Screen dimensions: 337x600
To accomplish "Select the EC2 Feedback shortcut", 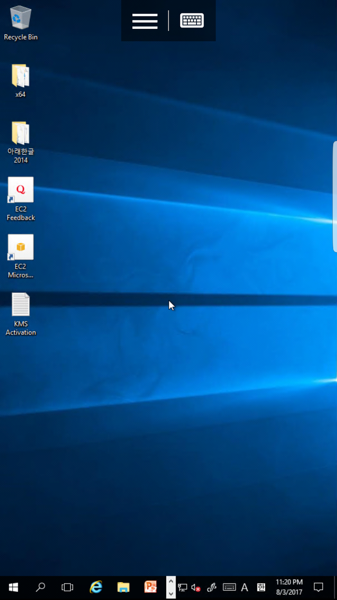I will pos(21,199).
